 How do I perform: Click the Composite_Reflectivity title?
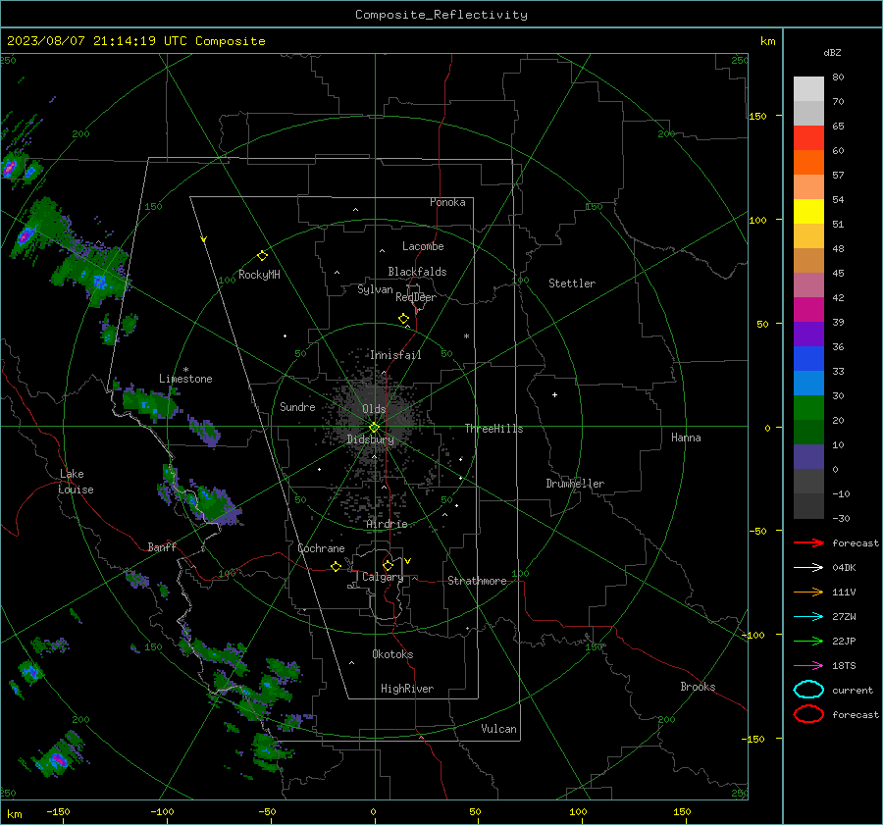[441, 15]
